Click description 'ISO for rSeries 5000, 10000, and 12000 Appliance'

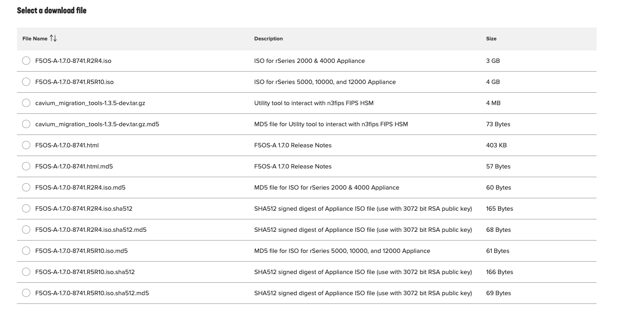point(325,82)
